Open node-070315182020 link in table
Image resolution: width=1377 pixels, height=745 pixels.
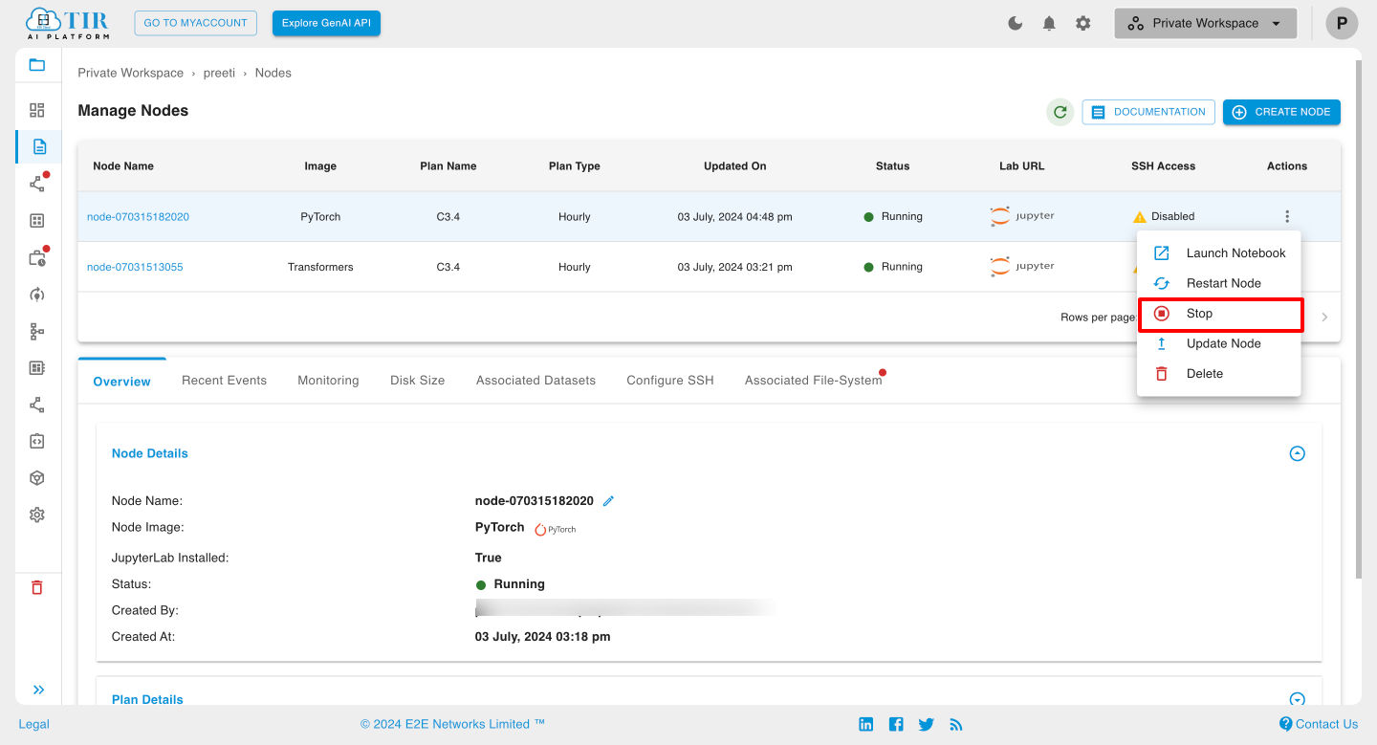click(x=138, y=217)
